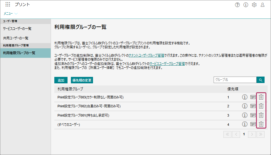Click the 利用権限グループ管理 section header

[x=16, y=46]
